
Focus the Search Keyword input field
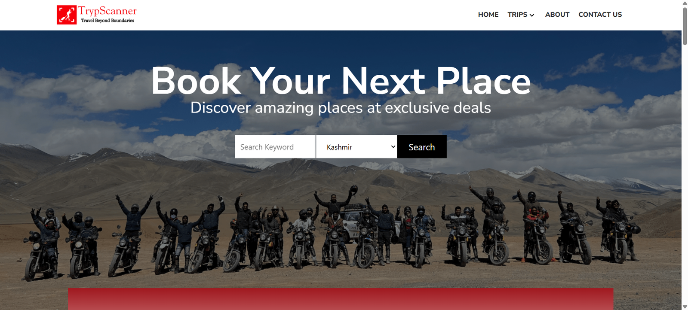275,147
